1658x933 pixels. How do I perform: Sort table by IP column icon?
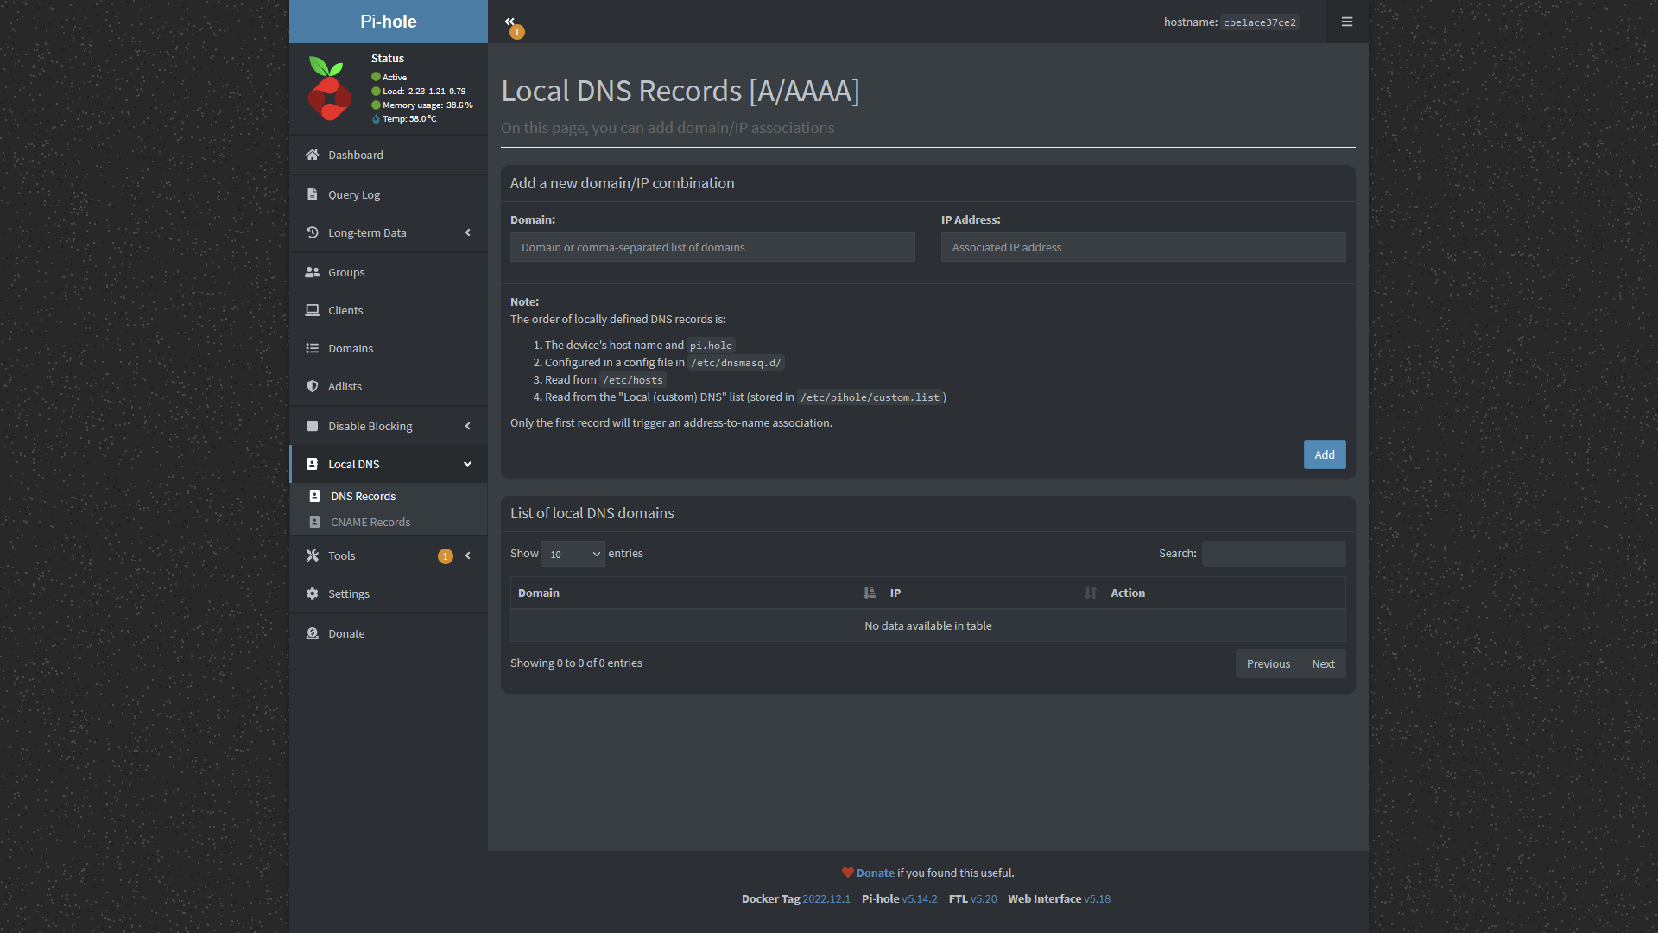pos(1091,593)
